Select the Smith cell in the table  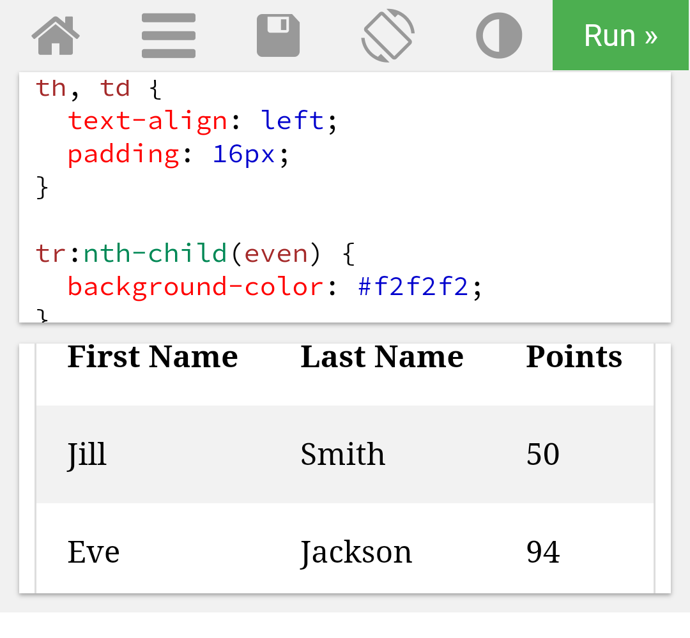click(x=343, y=455)
